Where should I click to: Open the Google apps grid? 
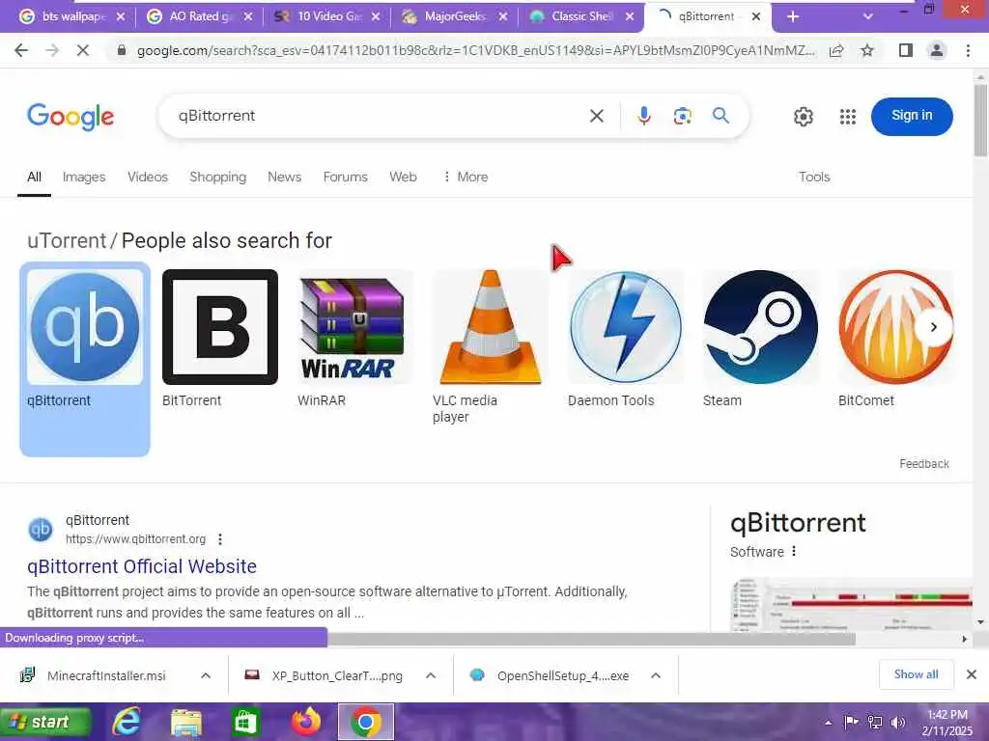click(x=848, y=117)
